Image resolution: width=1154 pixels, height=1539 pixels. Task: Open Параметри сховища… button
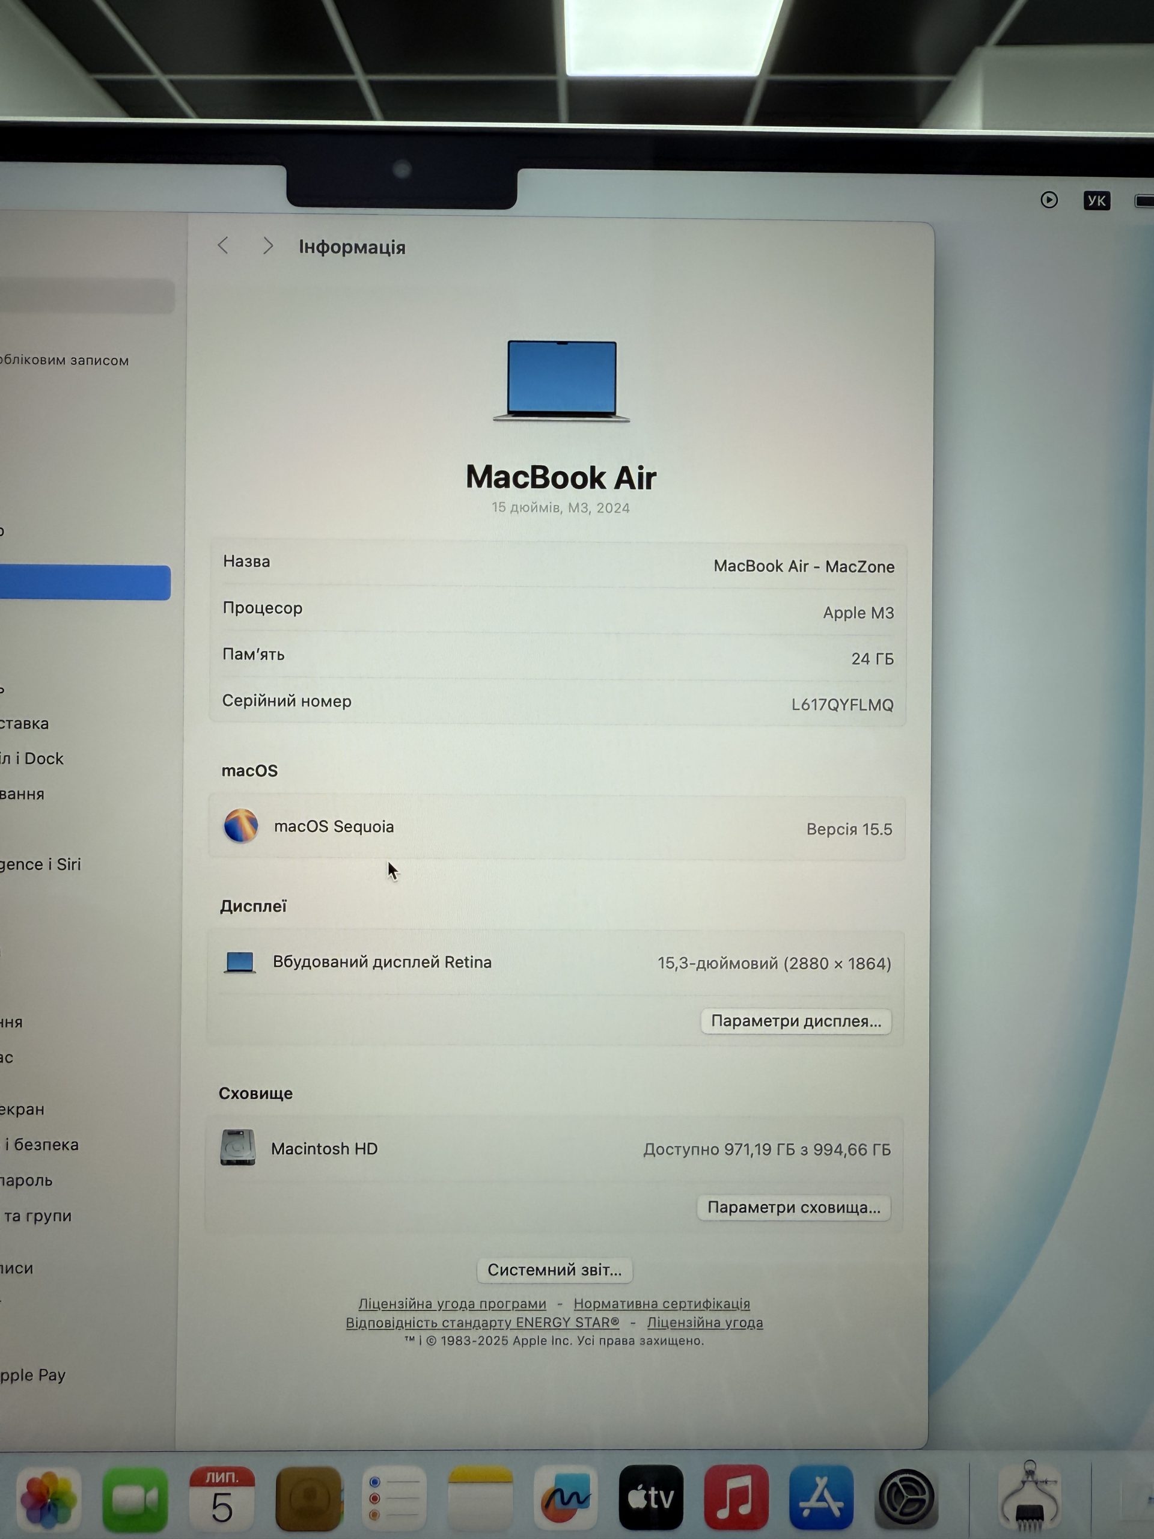(x=794, y=1207)
